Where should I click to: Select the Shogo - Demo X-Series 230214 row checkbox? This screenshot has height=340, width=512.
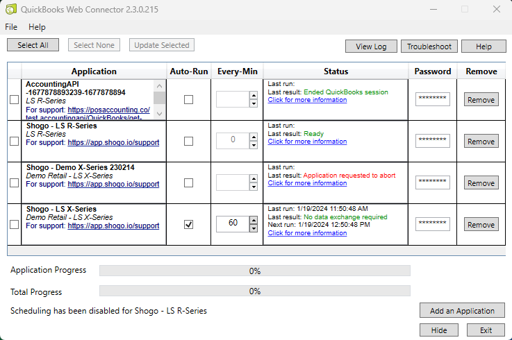[14, 182]
